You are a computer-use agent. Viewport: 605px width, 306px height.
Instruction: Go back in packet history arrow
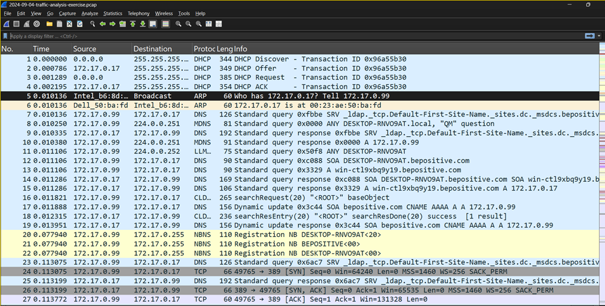[x=103, y=24]
